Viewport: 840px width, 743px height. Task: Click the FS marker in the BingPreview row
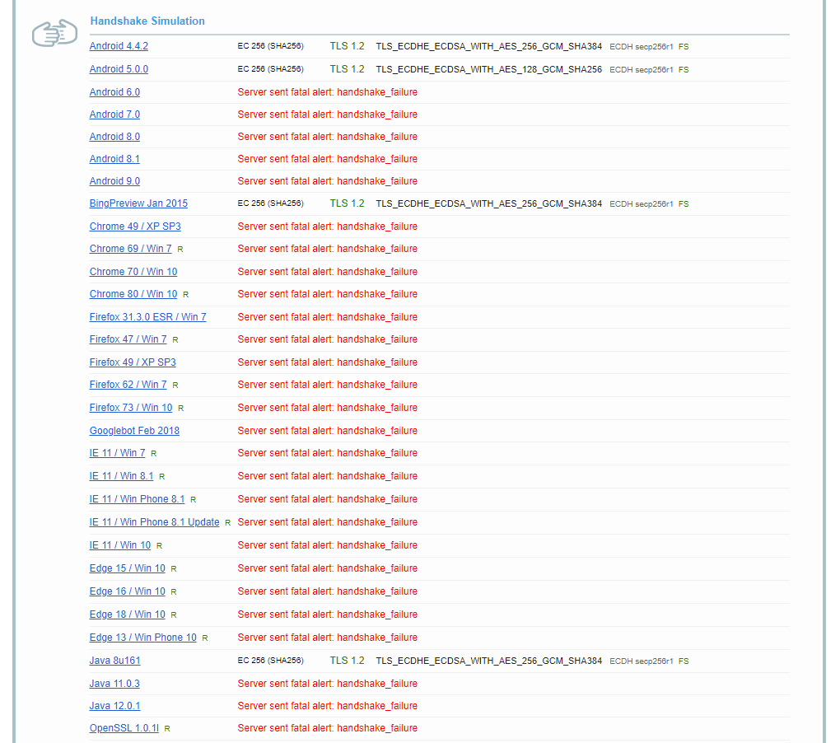click(684, 204)
